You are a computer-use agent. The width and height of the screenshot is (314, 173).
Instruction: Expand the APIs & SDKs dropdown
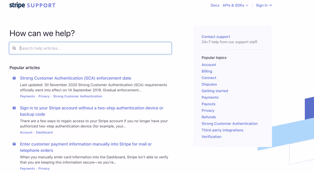pos(235,6)
